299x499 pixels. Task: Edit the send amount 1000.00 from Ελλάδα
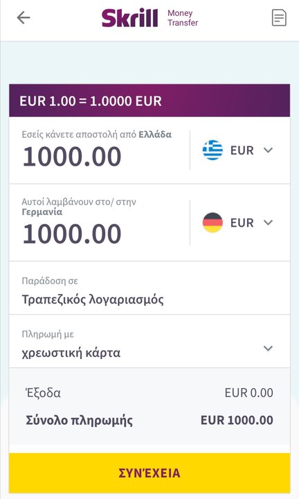(72, 157)
